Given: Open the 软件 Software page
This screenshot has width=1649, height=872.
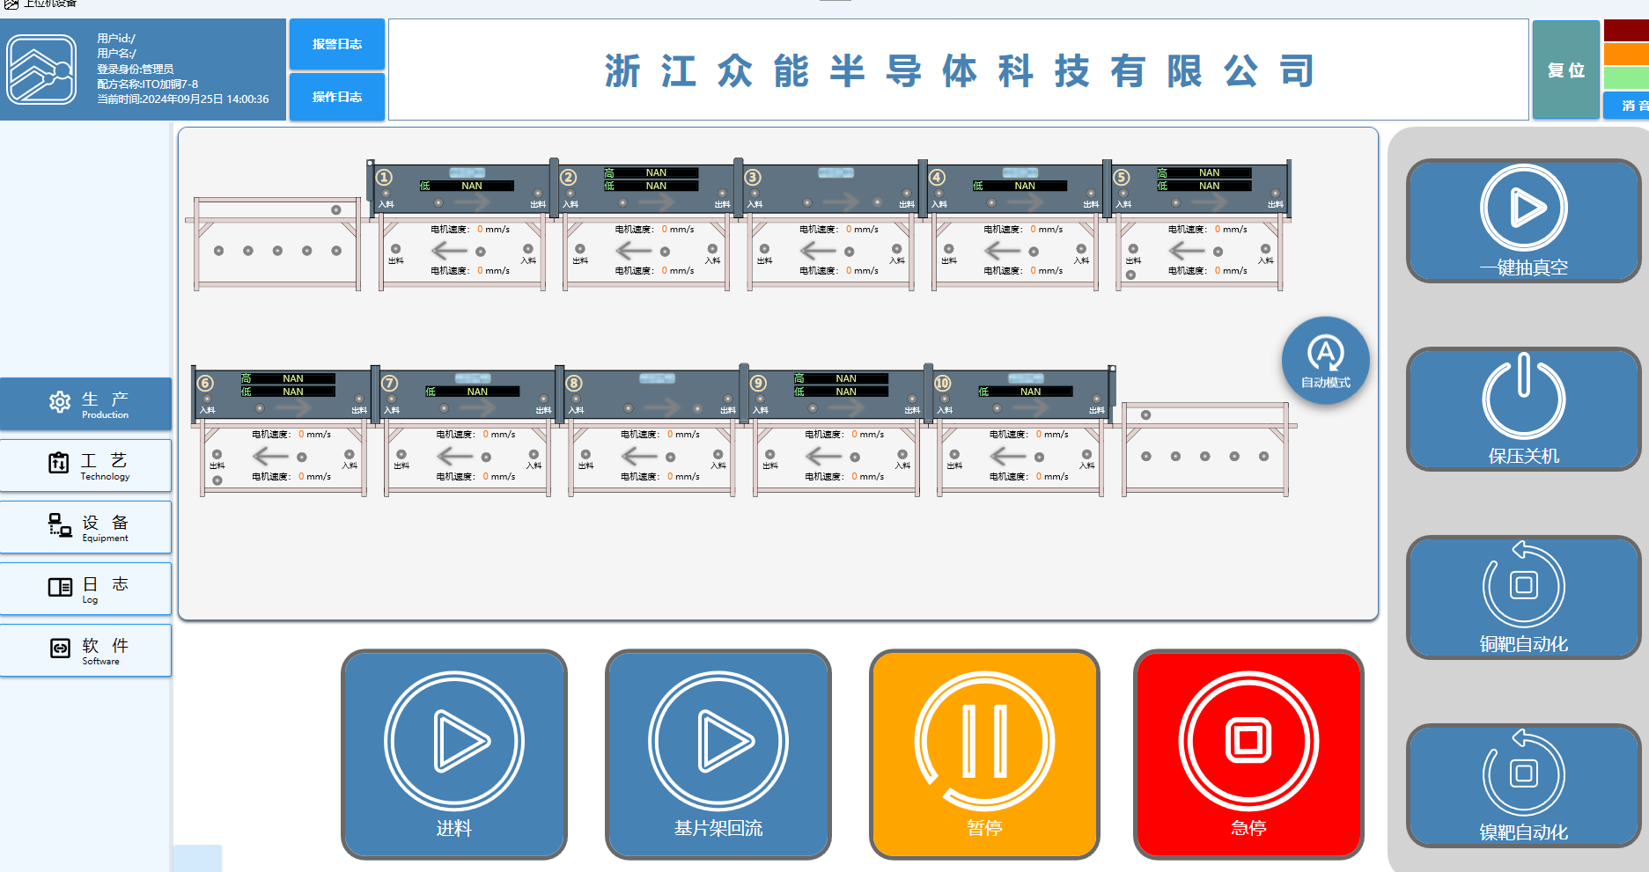Looking at the screenshot, I should click(x=85, y=650).
